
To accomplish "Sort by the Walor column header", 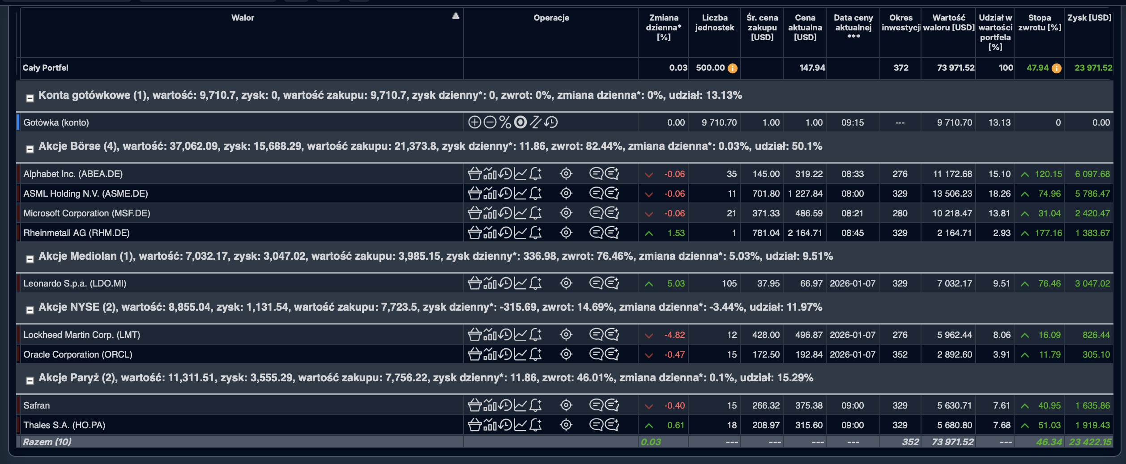I will pyautogui.click(x=243, y=18).
